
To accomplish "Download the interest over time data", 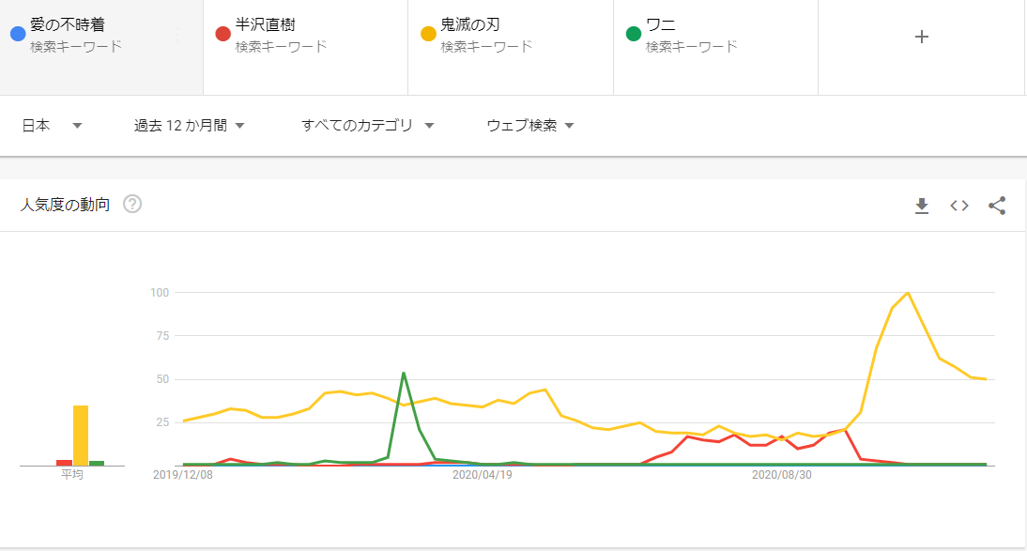I will point(922,206).
